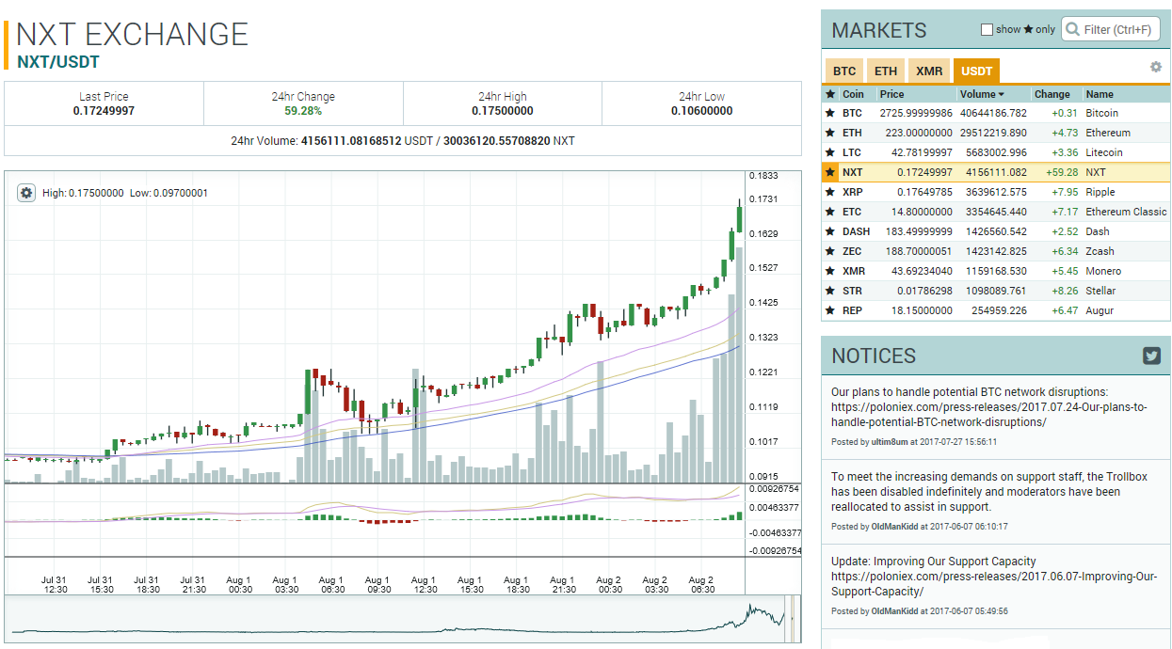The height and width of the screenshot is (649, 1172).
Task: Toggle favorite star for LTC row
Action: pyautogui.click(x=830, y=152)
